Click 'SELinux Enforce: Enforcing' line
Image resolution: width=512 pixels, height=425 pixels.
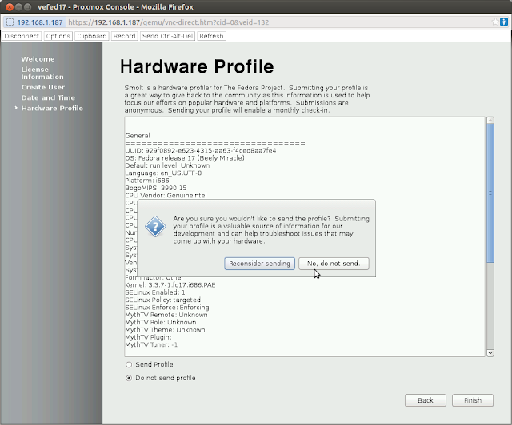(167, 308)
